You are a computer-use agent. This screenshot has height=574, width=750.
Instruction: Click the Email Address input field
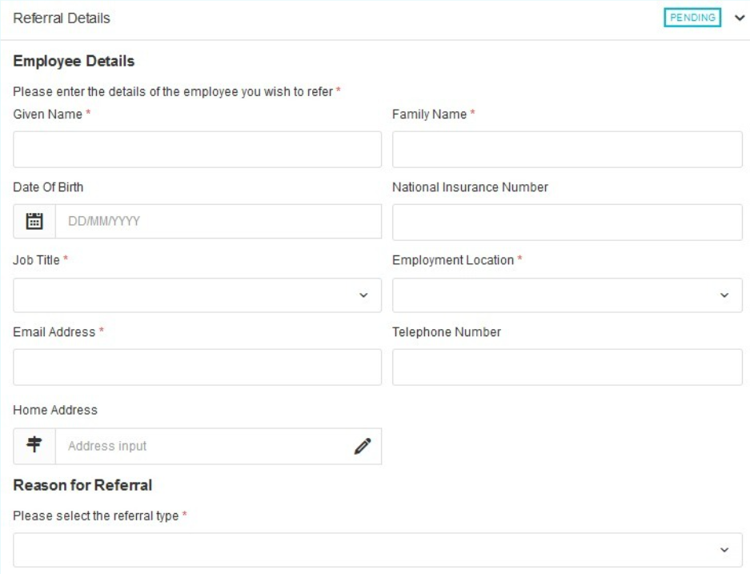197,367
